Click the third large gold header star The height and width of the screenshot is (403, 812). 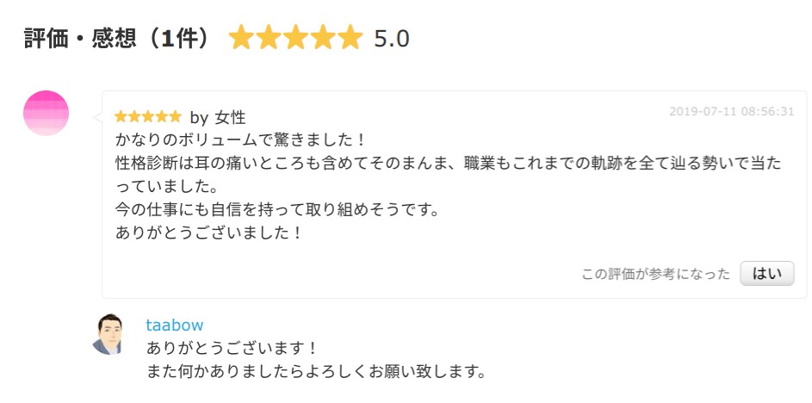click(x=295, y=37)
